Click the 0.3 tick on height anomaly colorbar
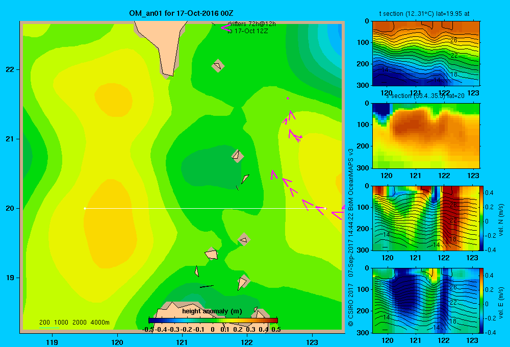Screen dimensions: 510x347 coord(250,330)
